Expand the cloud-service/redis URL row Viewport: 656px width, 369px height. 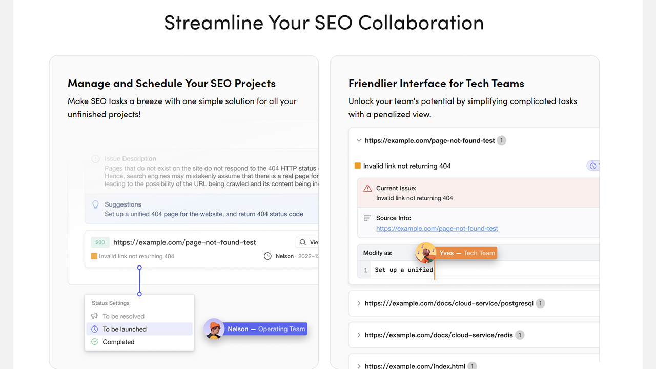[x=359, y=335]
